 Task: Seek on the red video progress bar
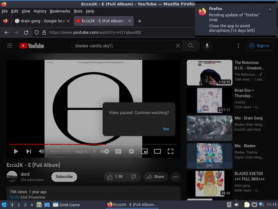tap(93, 144)
